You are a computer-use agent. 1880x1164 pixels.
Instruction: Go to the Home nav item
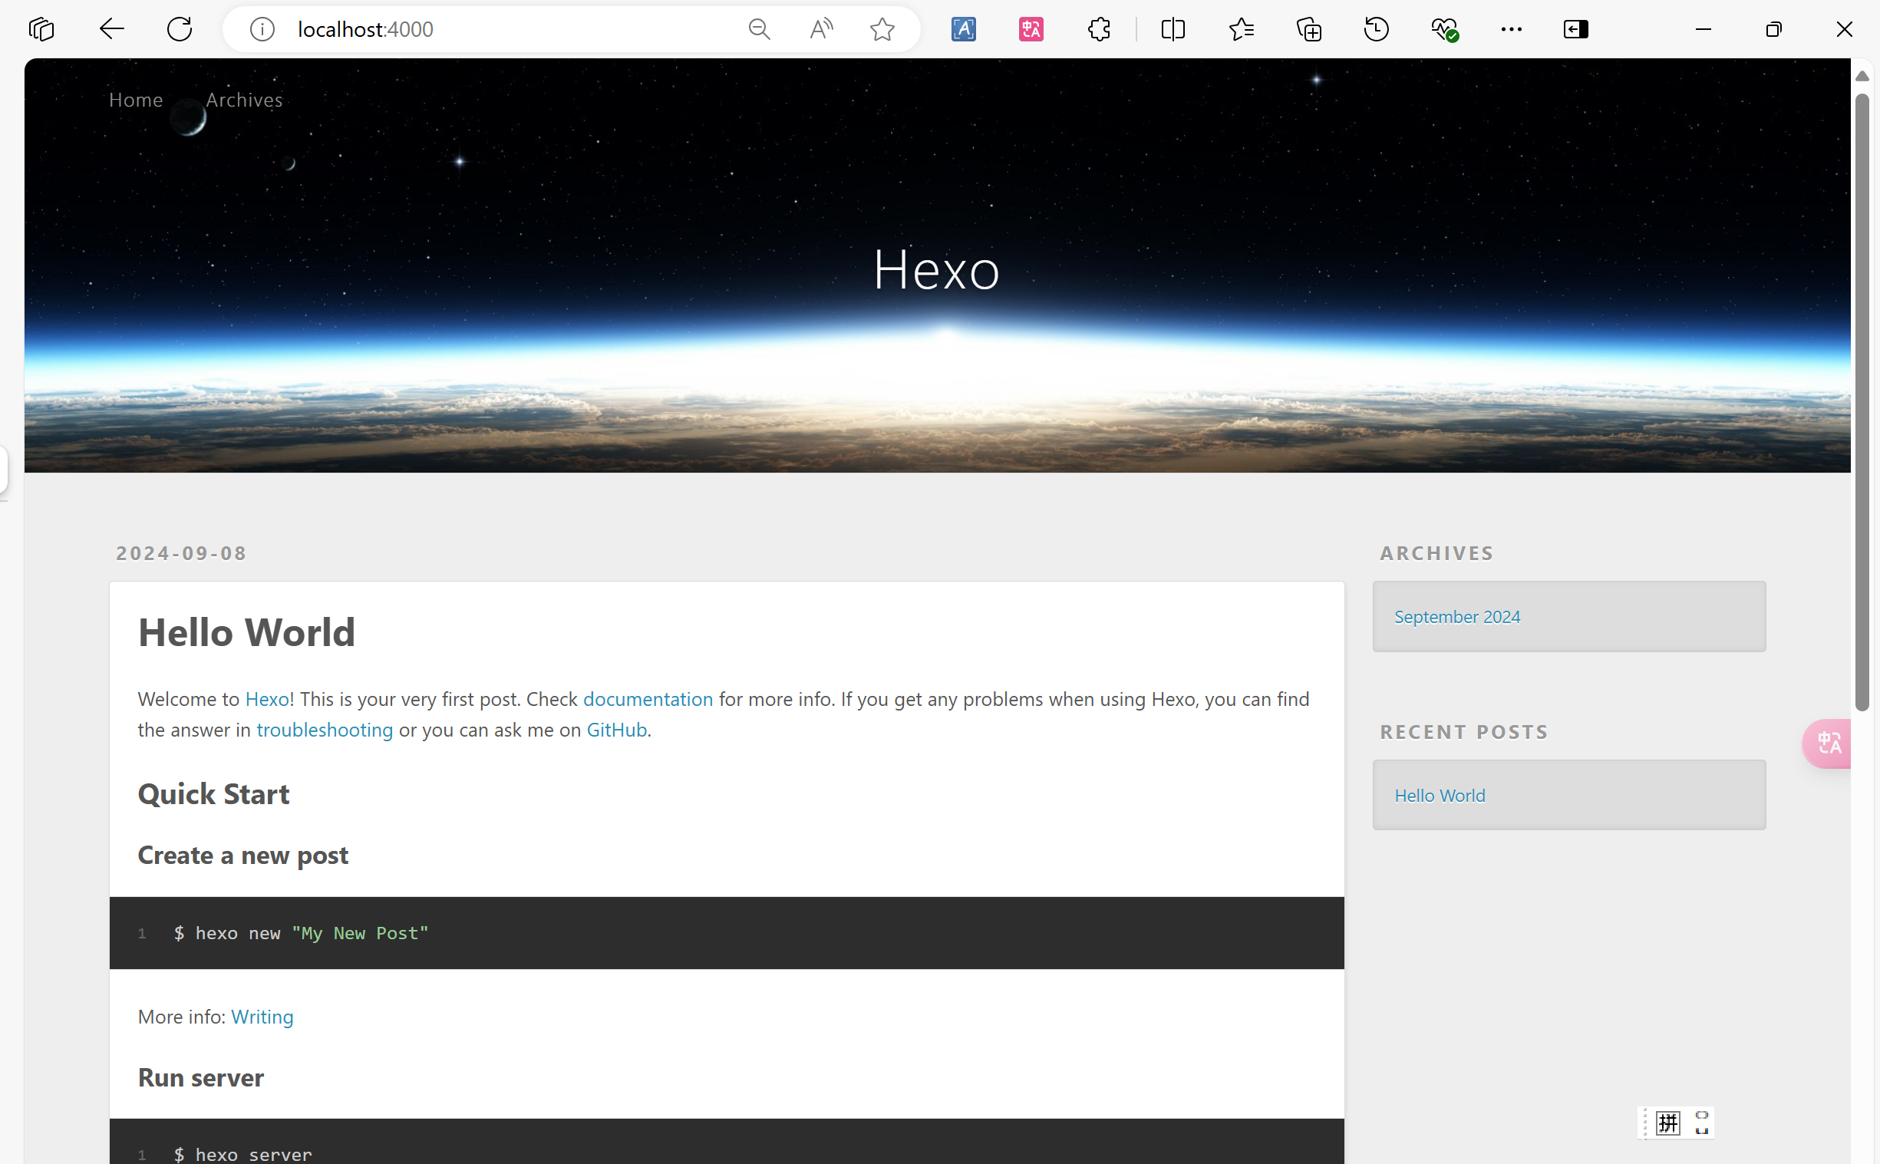pyautogui.click(x=136, y=100)
